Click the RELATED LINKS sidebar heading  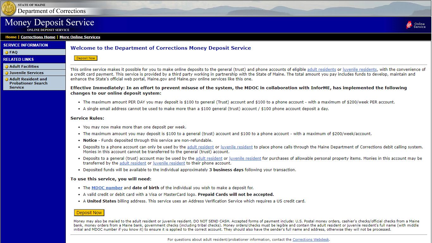tap(18, 59)
